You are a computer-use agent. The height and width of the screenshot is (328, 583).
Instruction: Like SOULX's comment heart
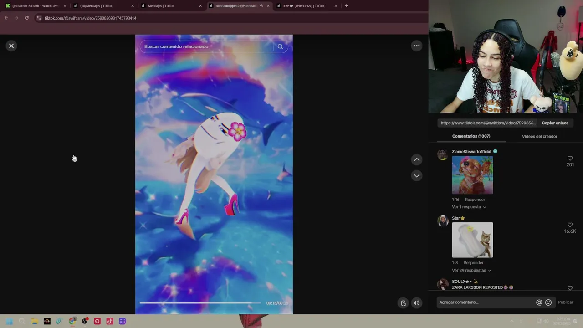pyautogui.click(x=570, y=288)
